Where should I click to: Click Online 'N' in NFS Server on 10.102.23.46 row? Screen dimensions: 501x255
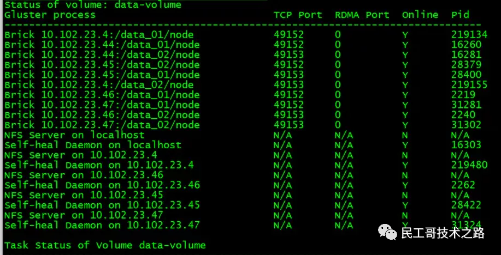[x=405, y=176]
